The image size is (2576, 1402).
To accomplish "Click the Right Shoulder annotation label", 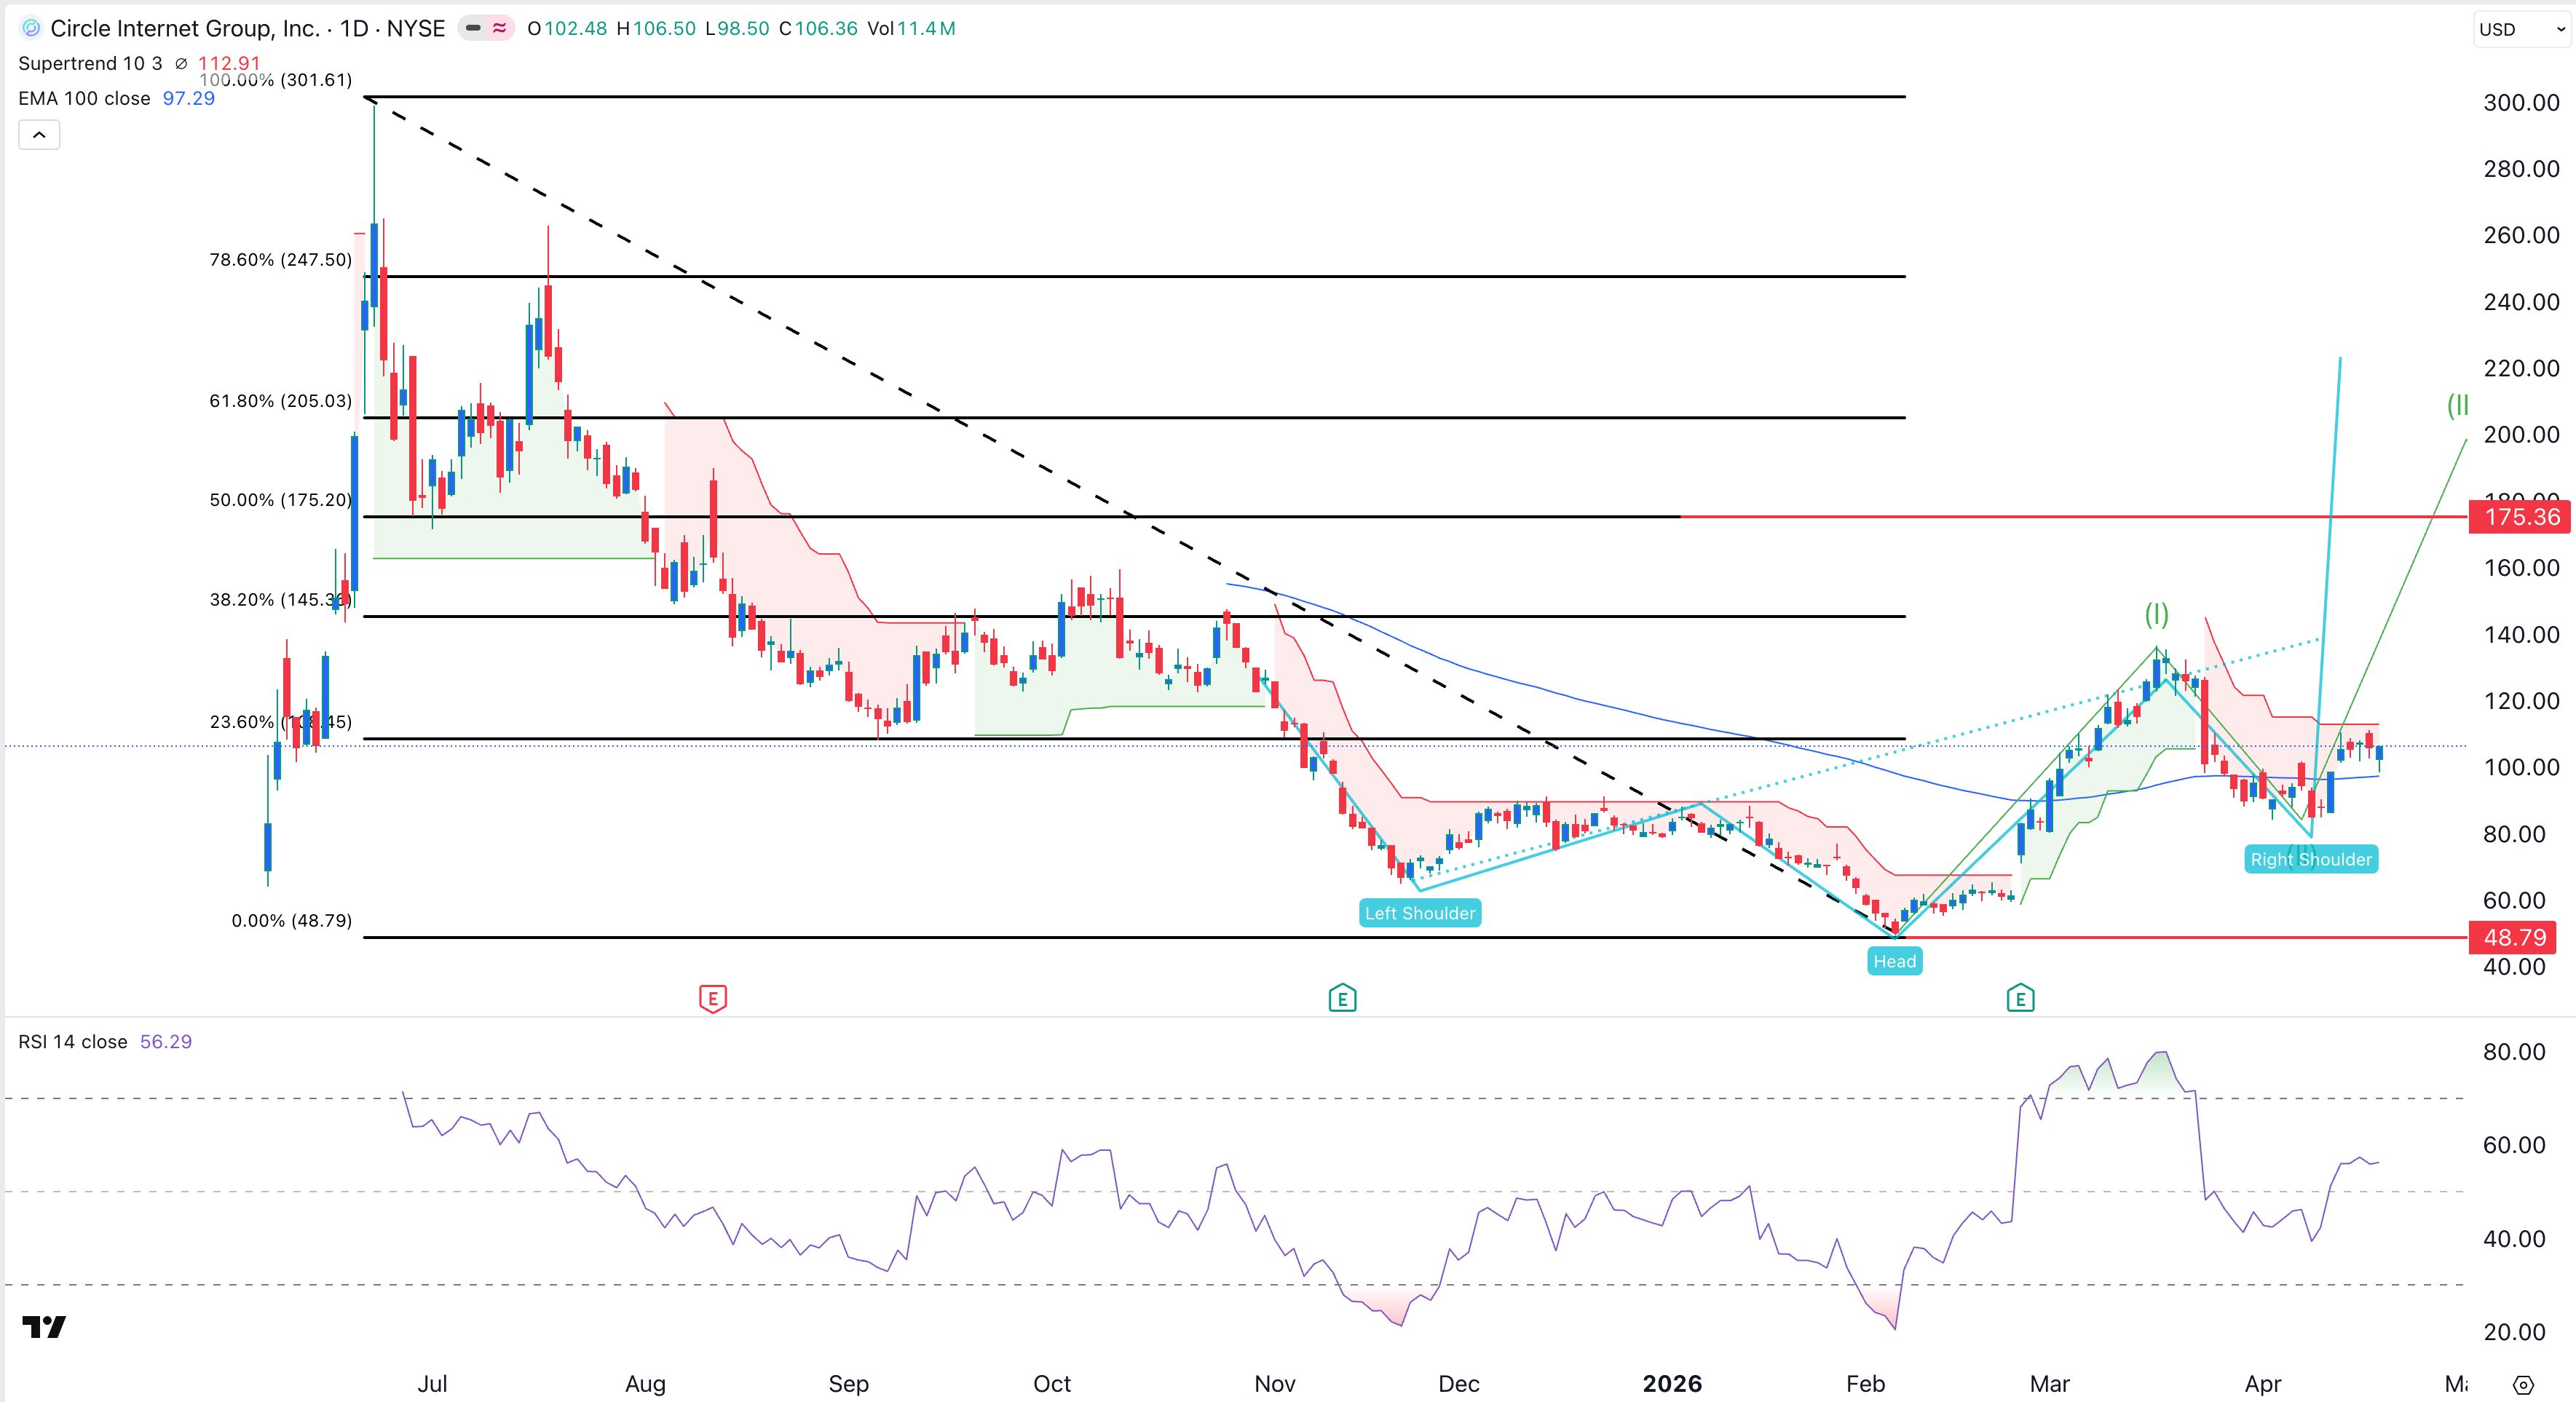I will click(2311, 859).
